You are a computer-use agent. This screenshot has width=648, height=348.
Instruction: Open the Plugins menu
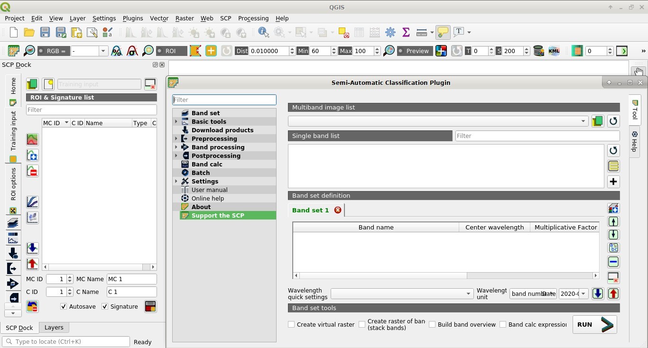(x=133, y=18)
